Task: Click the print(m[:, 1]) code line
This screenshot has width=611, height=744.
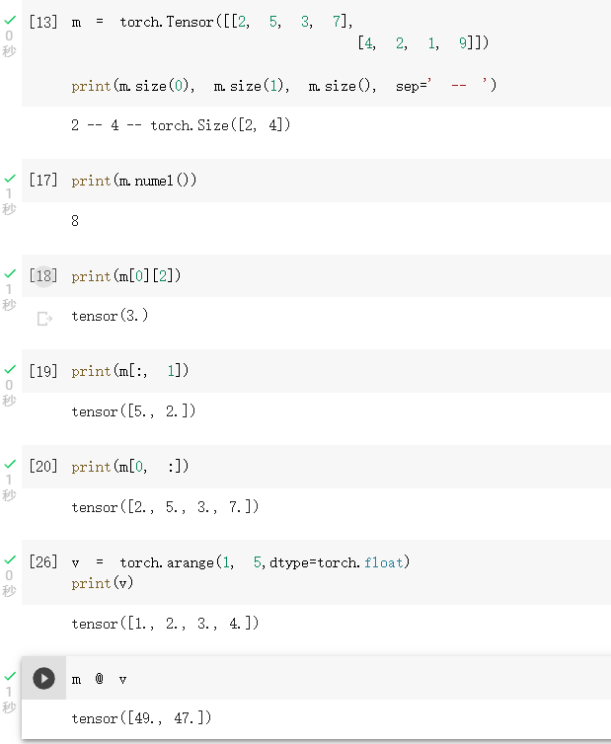Action: 129,371
